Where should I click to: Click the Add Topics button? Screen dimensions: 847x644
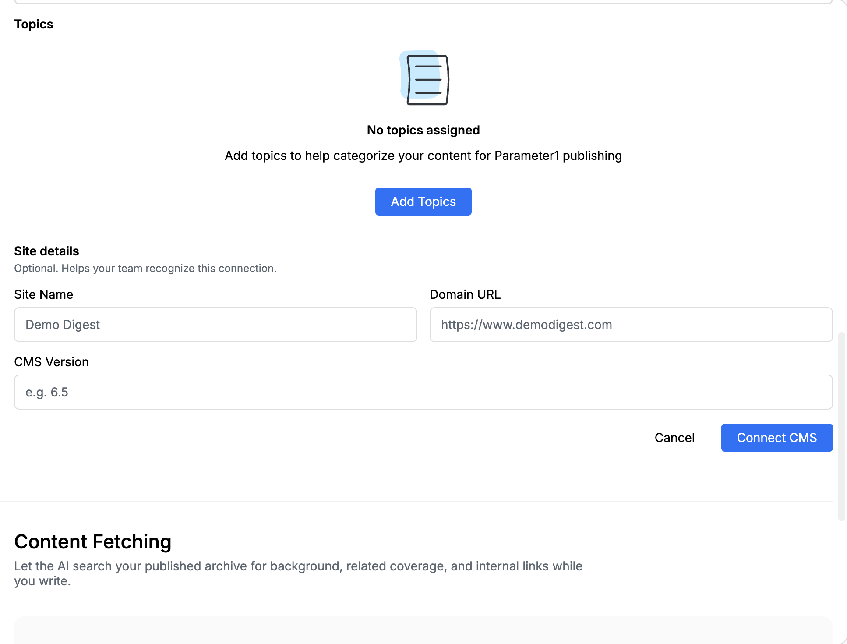point(423,202)
